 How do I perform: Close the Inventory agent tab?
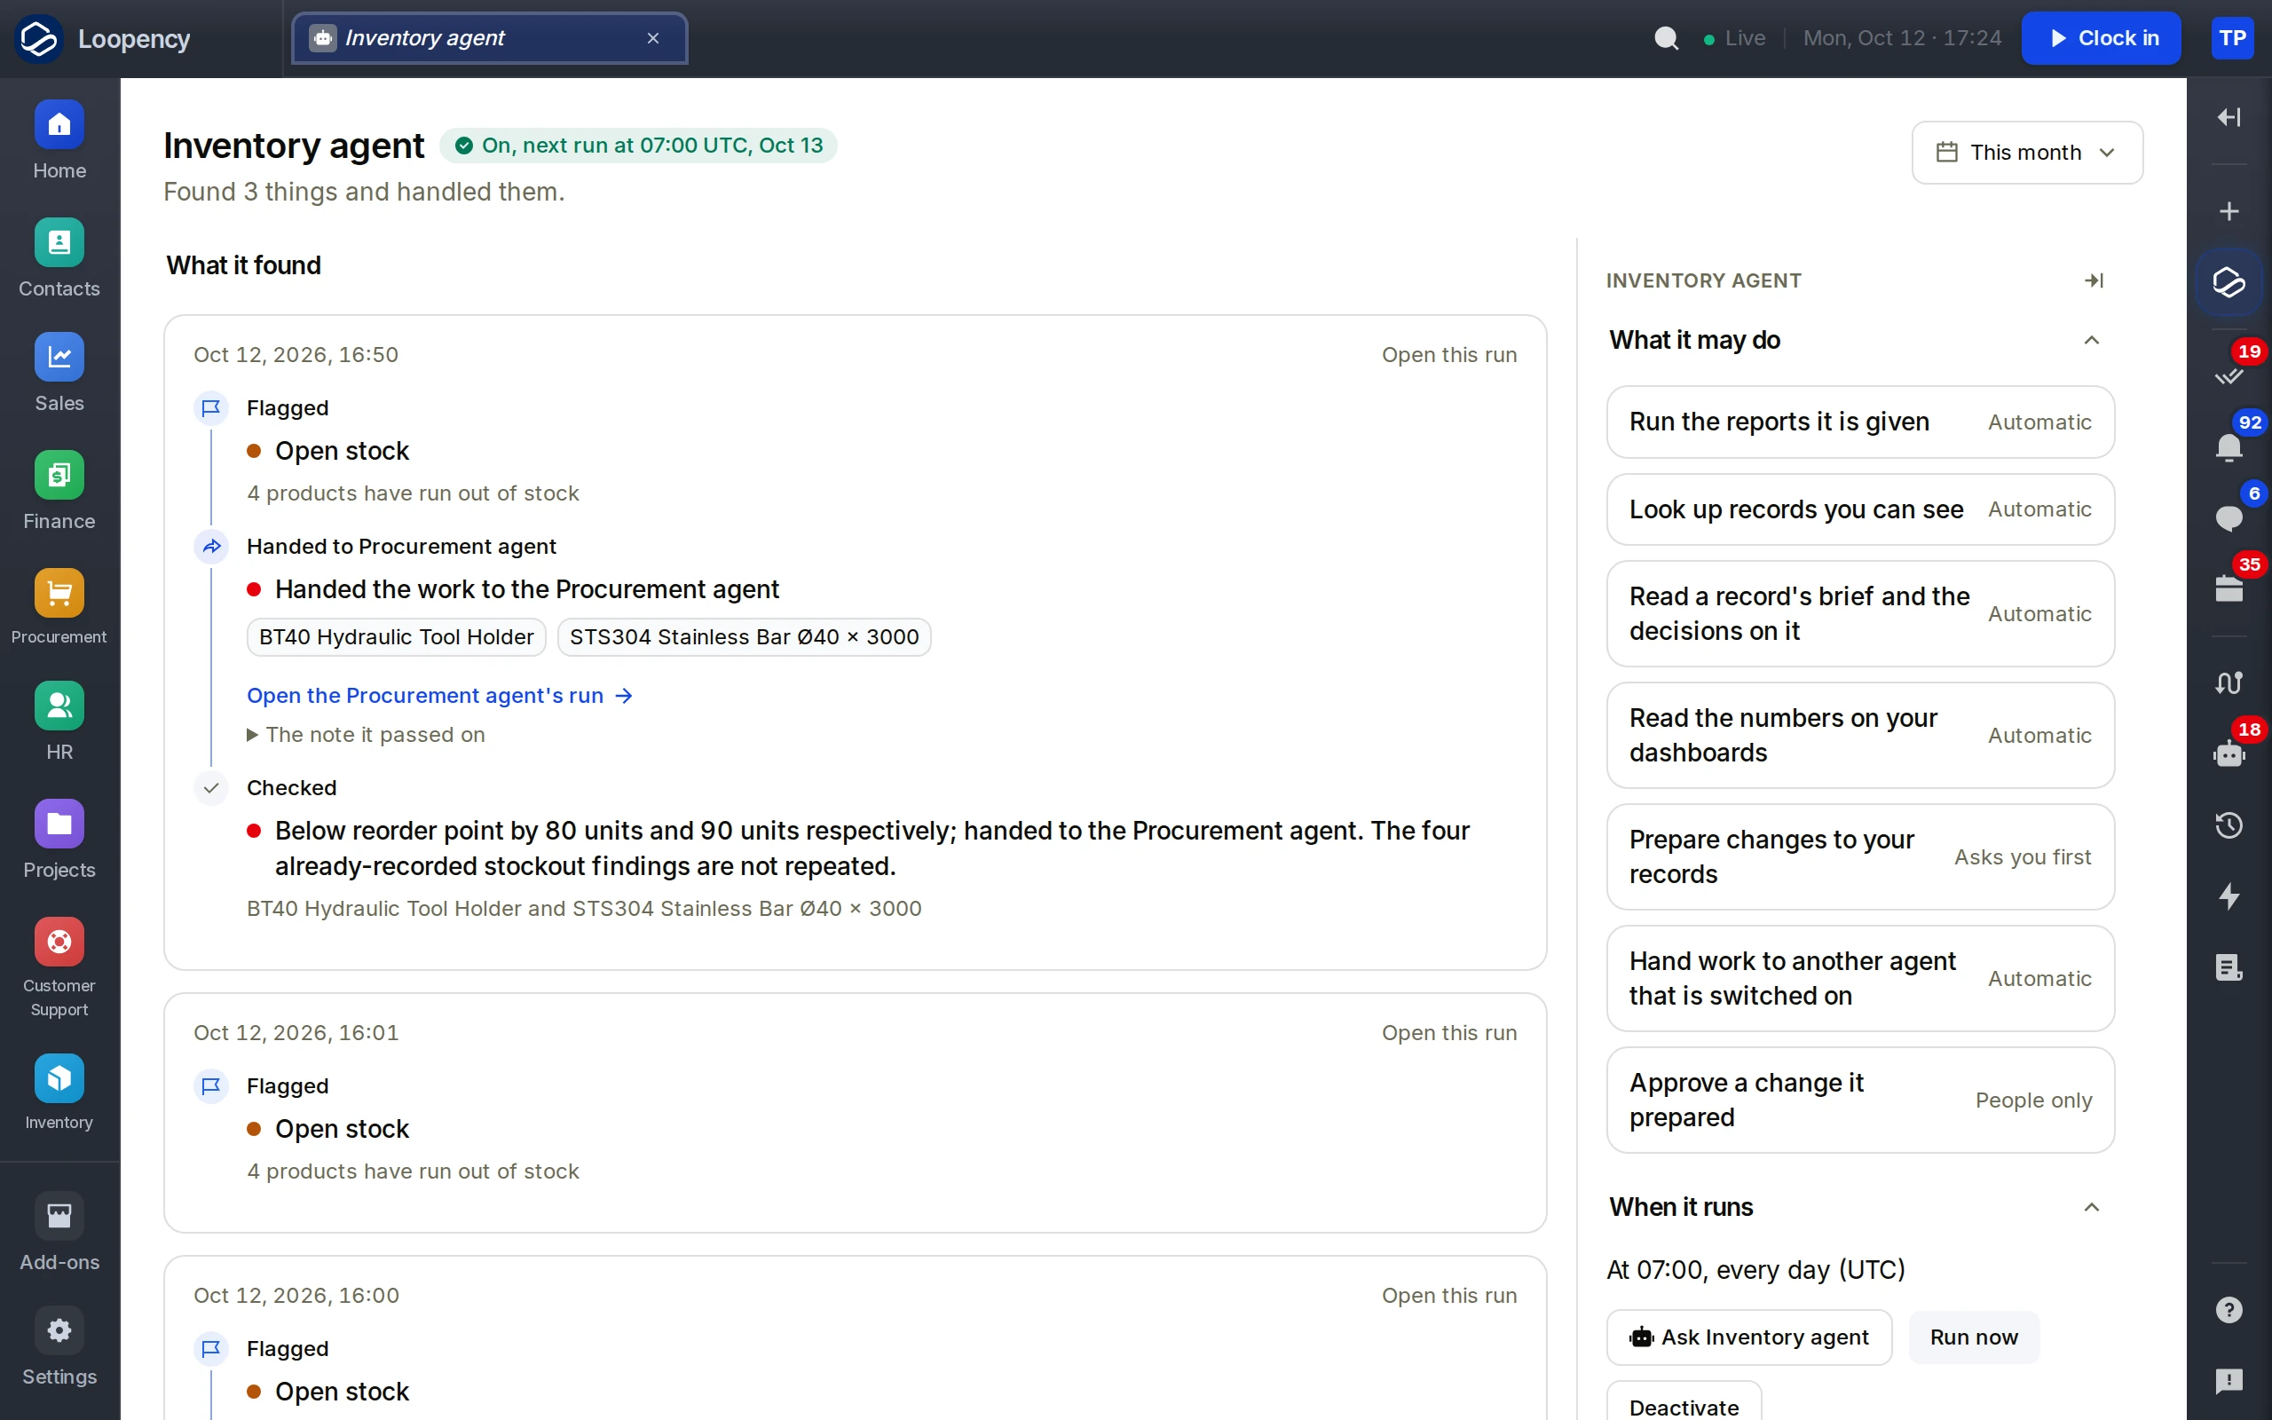click(653, 38)
